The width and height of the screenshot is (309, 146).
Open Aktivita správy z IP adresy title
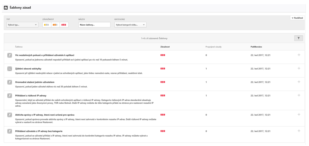pyautogui.click(x=45, y=115)
